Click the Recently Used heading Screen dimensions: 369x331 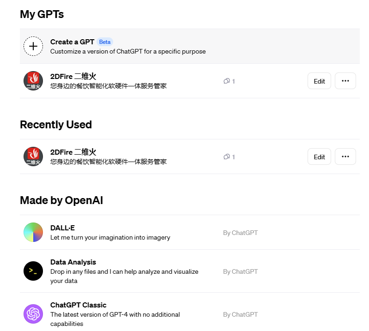click(56, 125)
